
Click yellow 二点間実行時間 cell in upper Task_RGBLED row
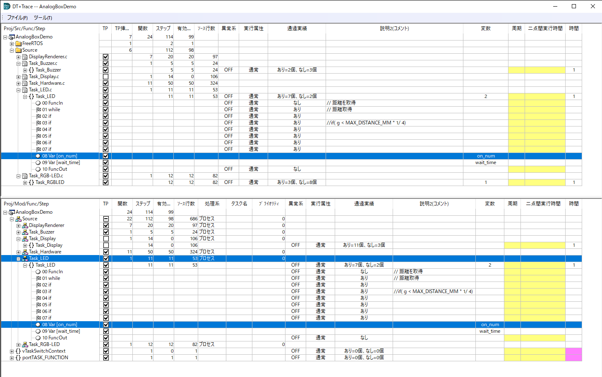545,182
